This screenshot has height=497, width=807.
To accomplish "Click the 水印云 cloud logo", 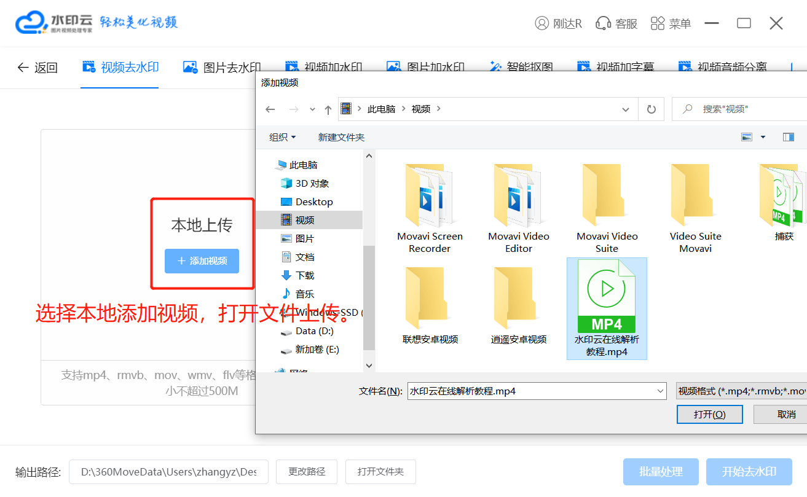I will (31, 23).
